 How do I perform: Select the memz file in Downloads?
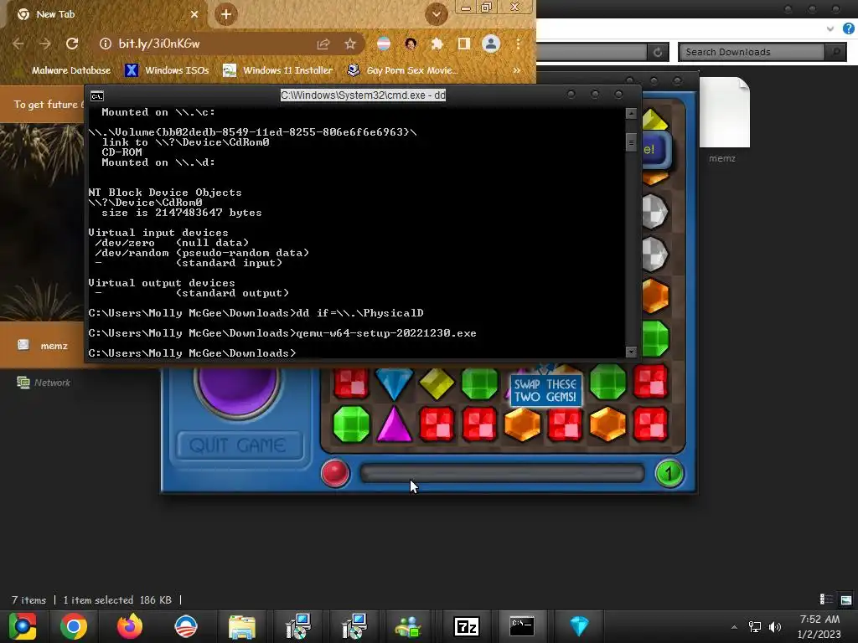point(723,121)
